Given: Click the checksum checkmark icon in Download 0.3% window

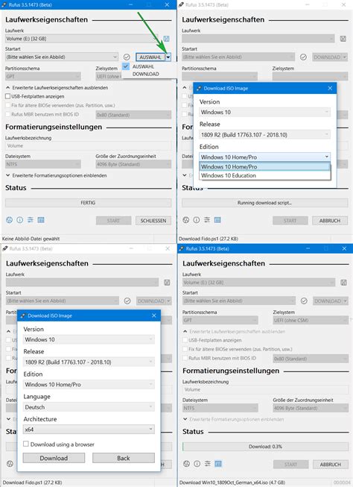Looking at the screenshot, I should 304,301.
